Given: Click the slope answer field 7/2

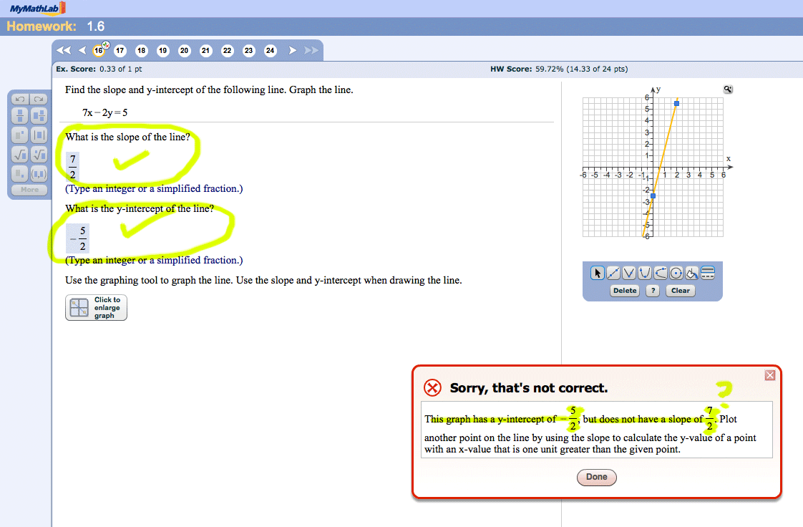Looking at the screenshot, I should coord(73,166).
